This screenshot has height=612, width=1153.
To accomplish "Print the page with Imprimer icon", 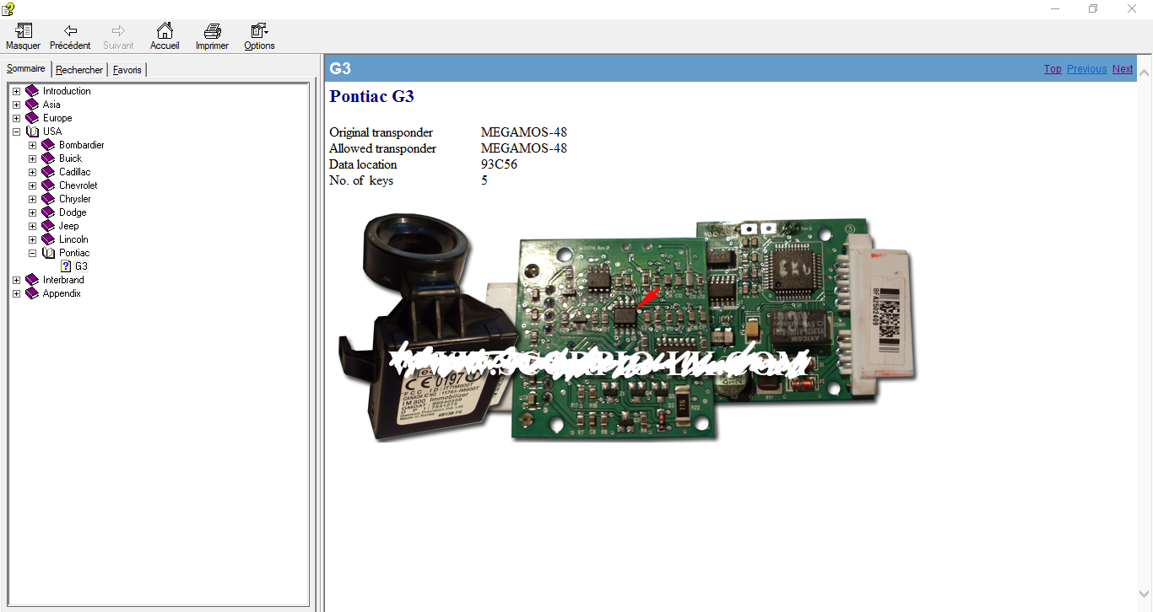I will (x=212, y=32).
